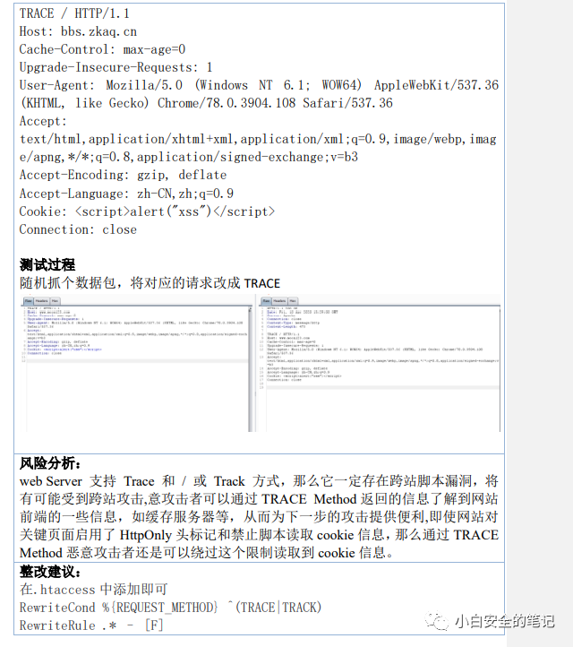Screen dimensions: 573x647
Task: Click the 'Method 恶意攻击者' line
Action: 207,553
